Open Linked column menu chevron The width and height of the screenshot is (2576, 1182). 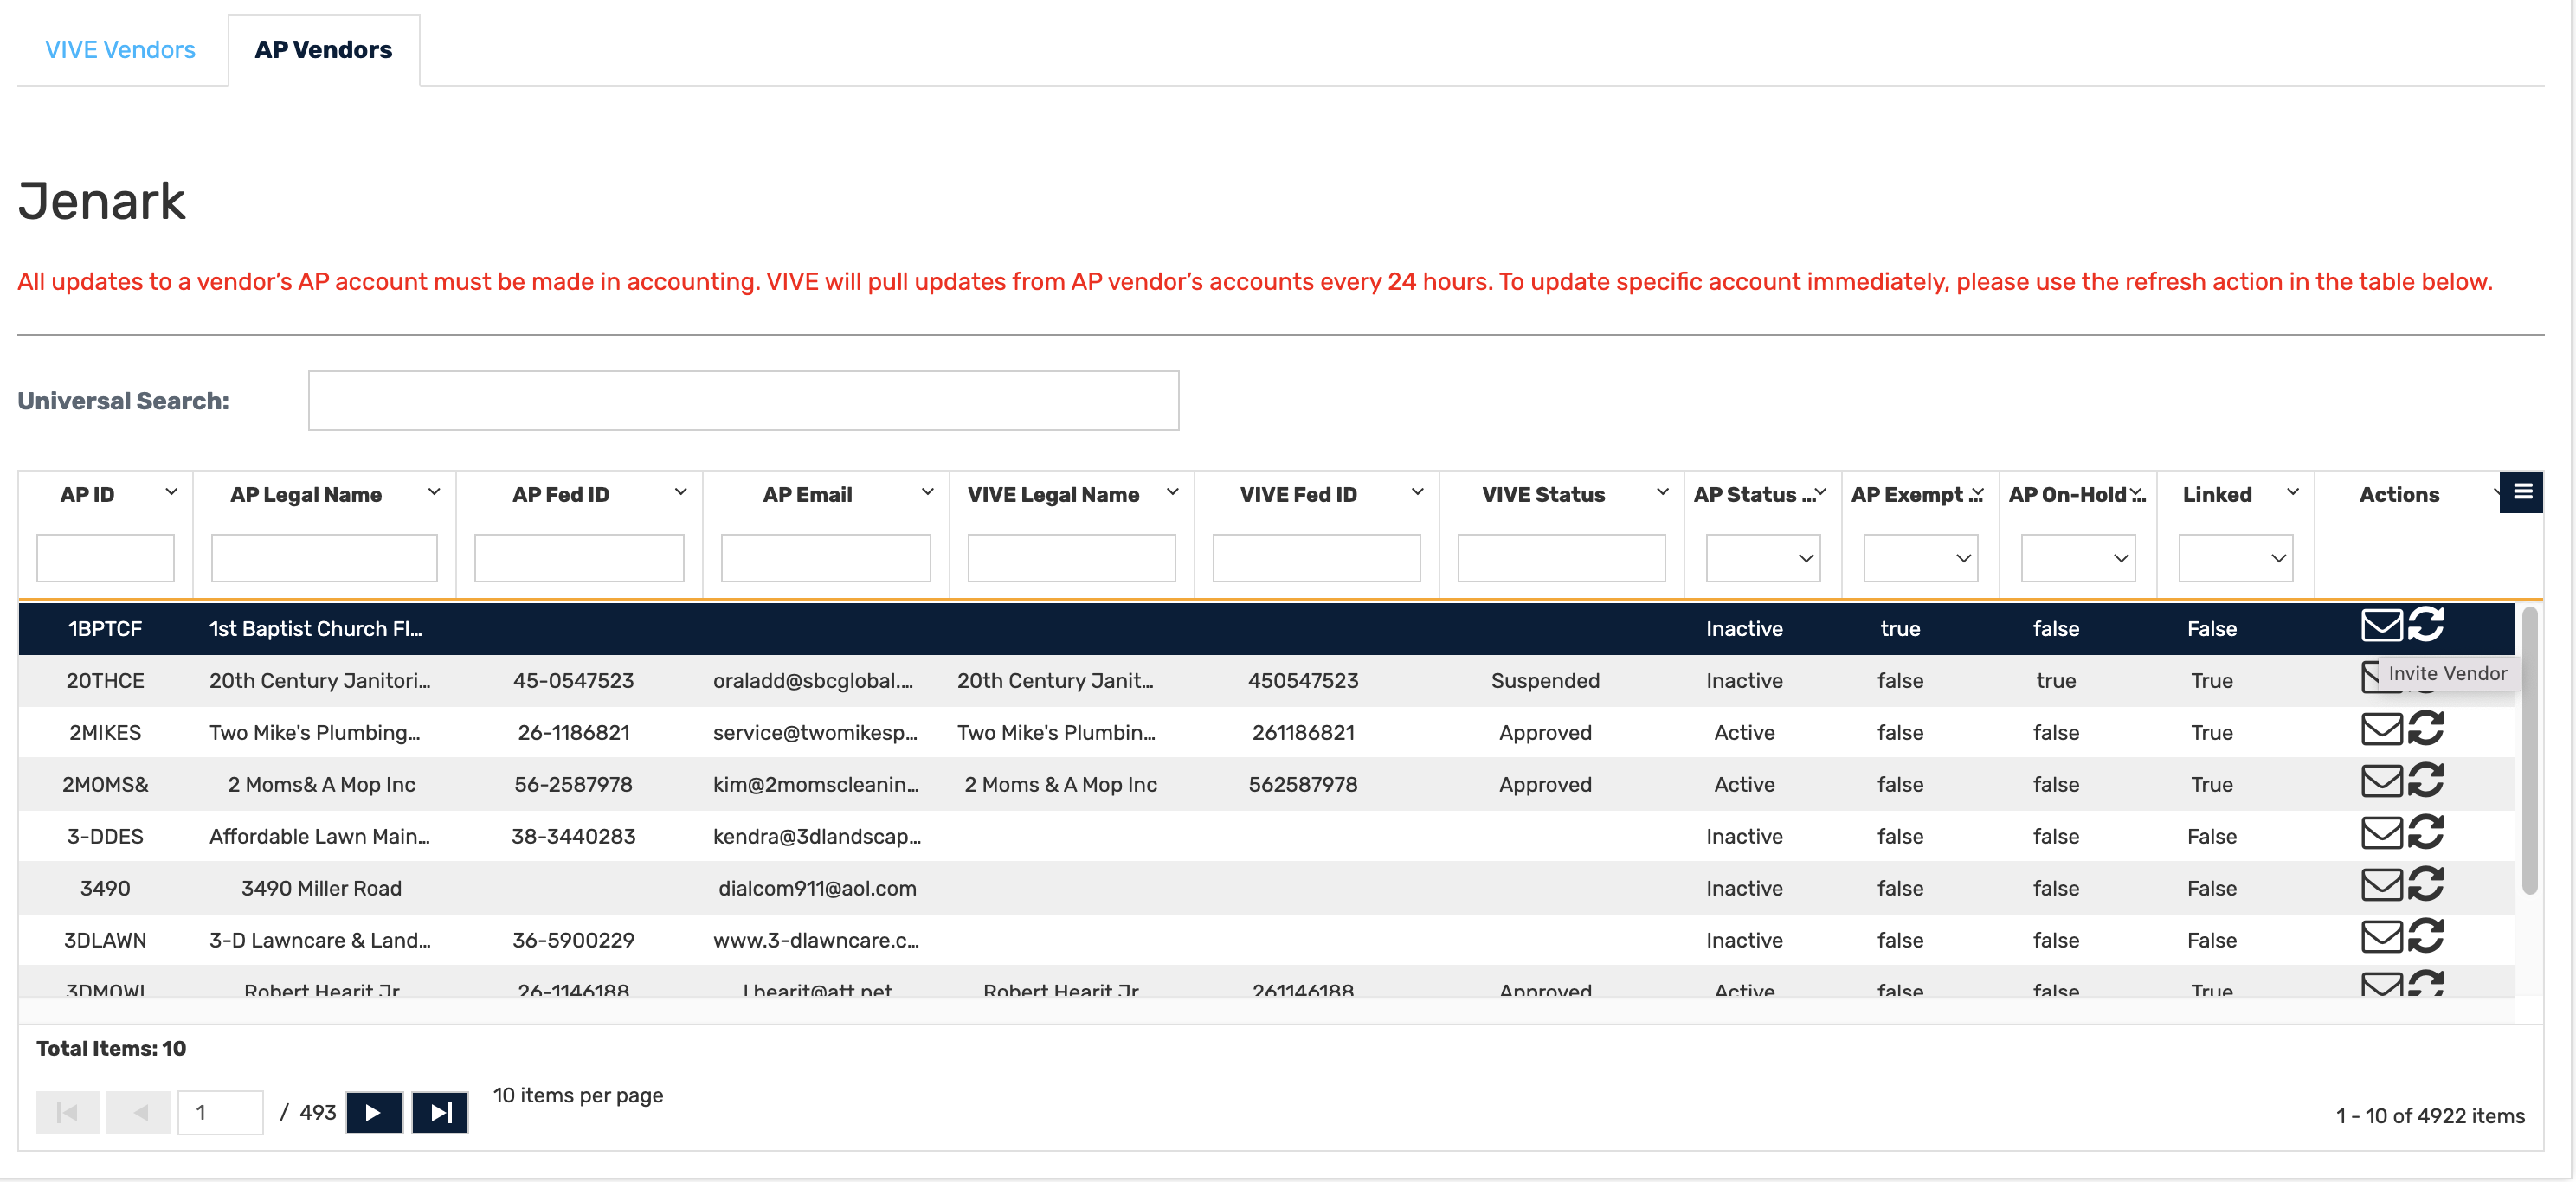click(2293, 492)
